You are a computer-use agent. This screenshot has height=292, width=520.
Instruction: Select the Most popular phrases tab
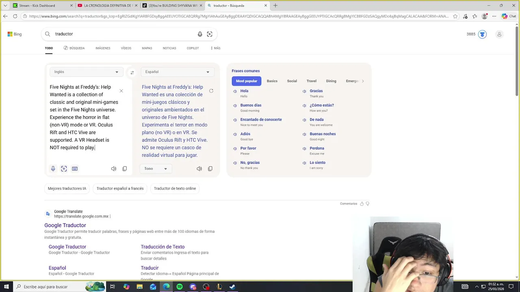point(247,81)
